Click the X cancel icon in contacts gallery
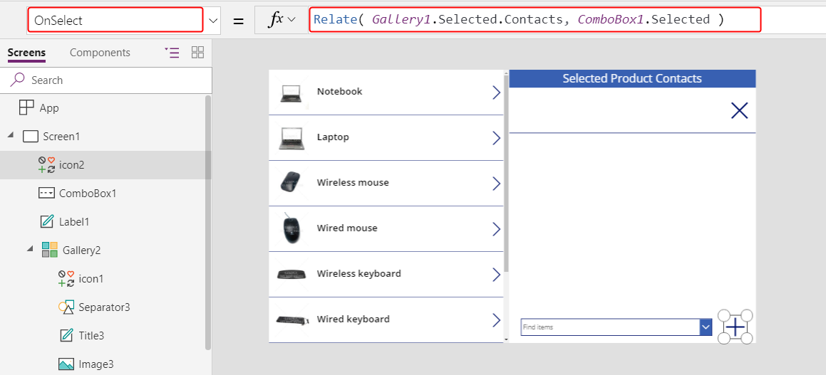The image size is (826, 375). point(740,110)
